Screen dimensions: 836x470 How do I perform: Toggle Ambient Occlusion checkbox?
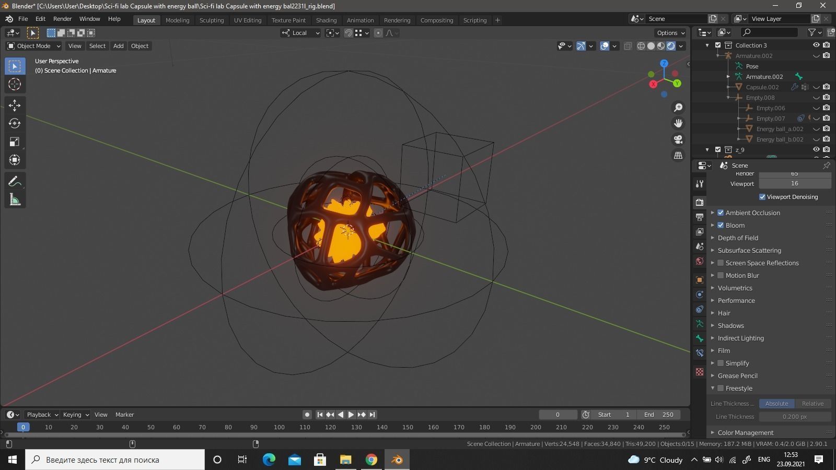(x=721, y=213)
